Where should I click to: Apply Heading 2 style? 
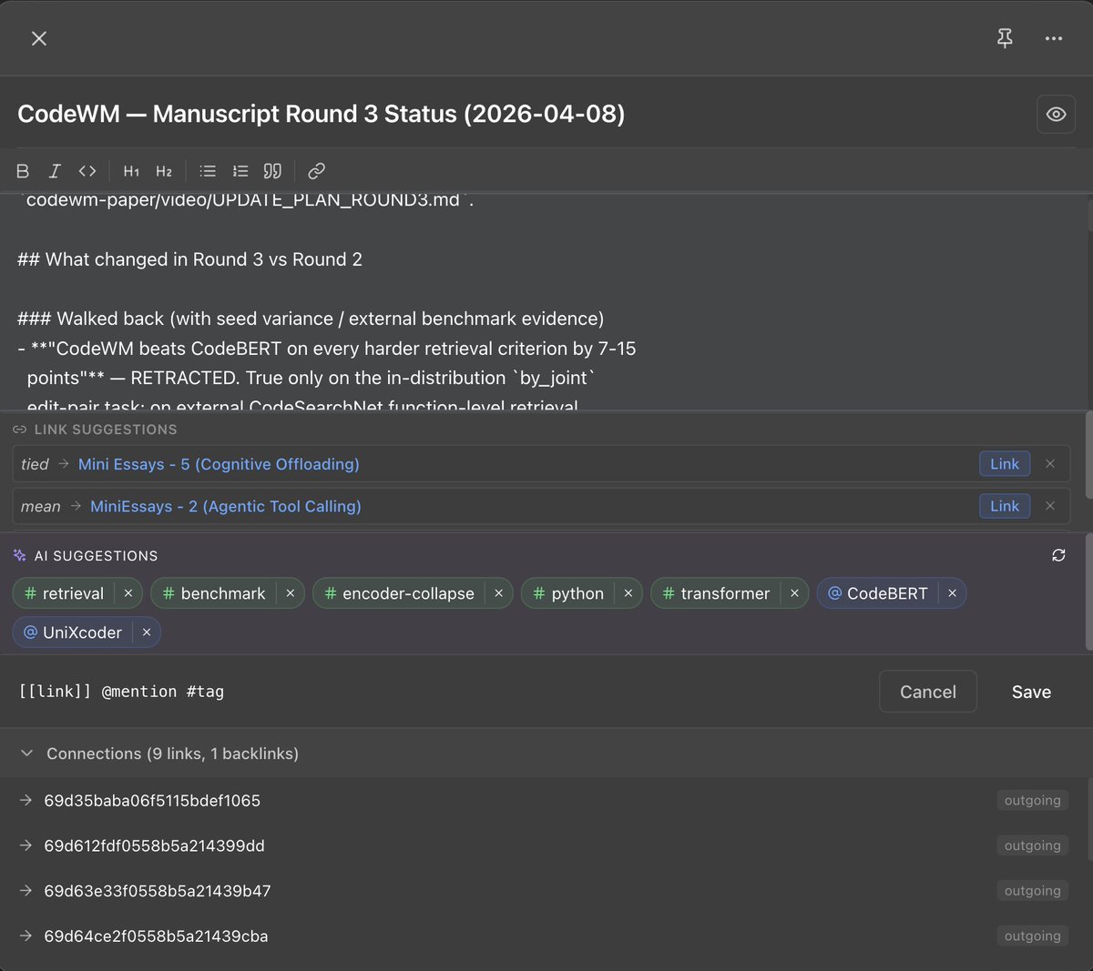click(x=164, y=171)
